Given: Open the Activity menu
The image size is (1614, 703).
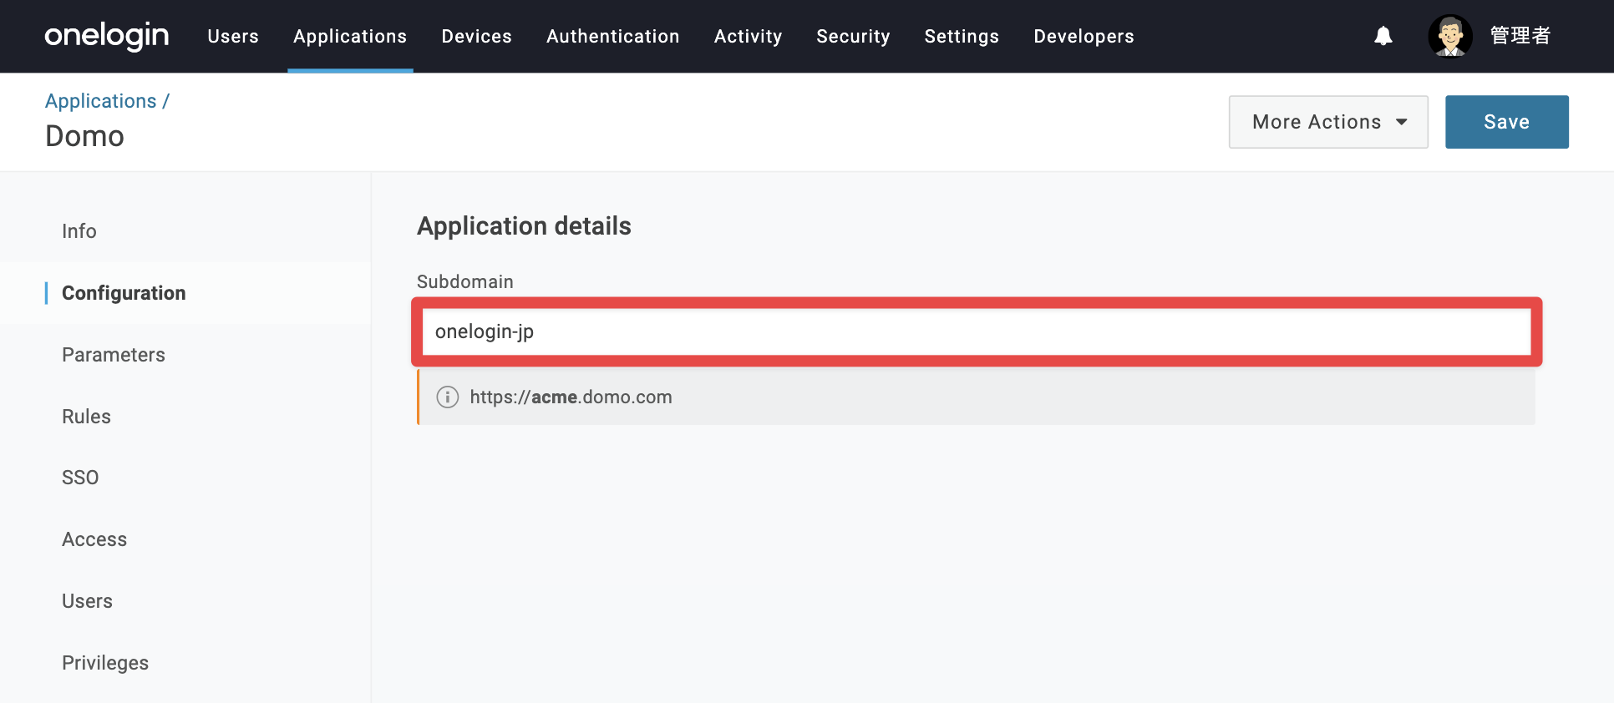Looking at the screenshot, I should coord(748,36).
